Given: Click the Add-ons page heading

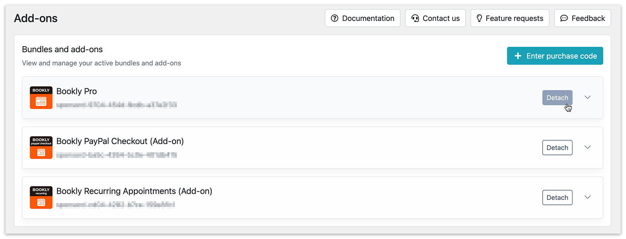Looking at the screenshot, I should point(36,18).
